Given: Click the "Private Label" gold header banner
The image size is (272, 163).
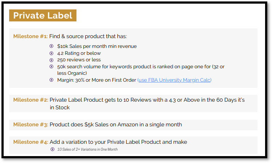Looking at the screenshot, I should pyautogui.click(x=43, y=16).
